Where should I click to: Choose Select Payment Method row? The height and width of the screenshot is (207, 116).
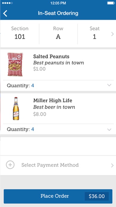click(x=58, y=165)
